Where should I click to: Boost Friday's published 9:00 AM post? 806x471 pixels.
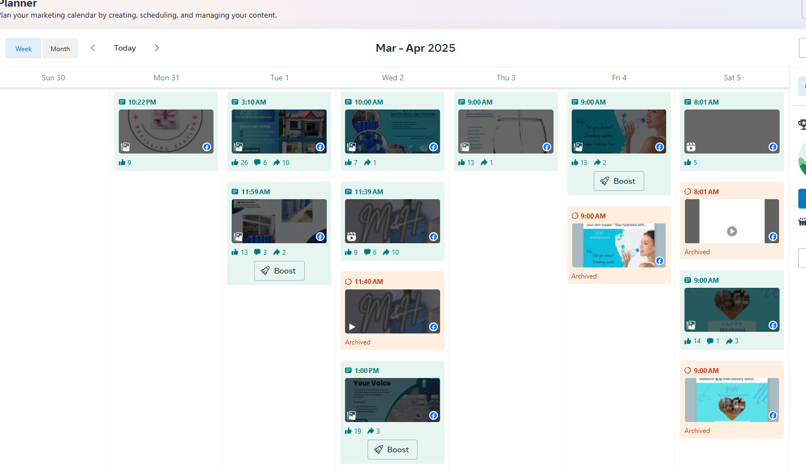618,181
